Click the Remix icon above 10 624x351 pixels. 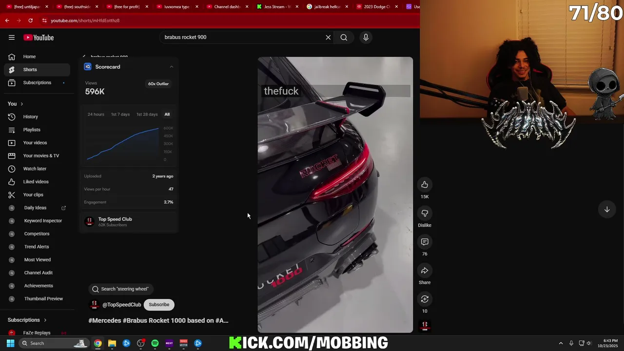click(x=425, y=299)
